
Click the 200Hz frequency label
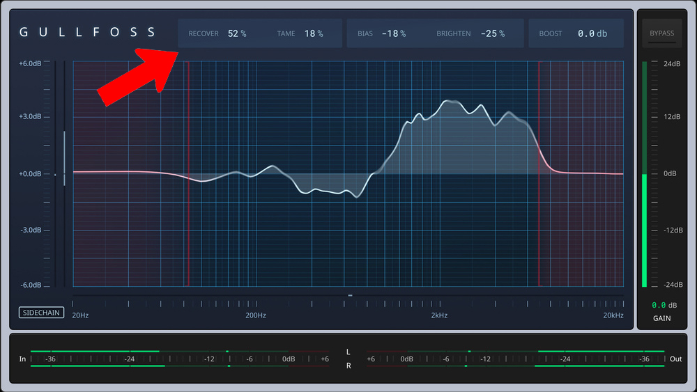pos(256,315)
